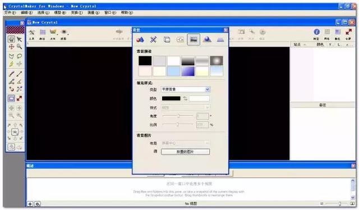
Task: Open the 选择 menu
Action: (43, 12)
